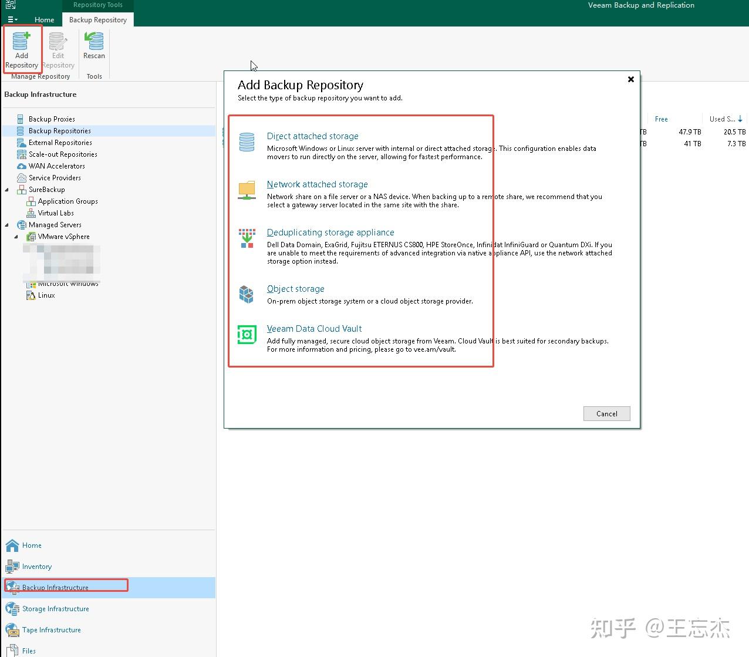Sort by the Used Space column header
Screen dimensions: 749x657
click(726, 119)
